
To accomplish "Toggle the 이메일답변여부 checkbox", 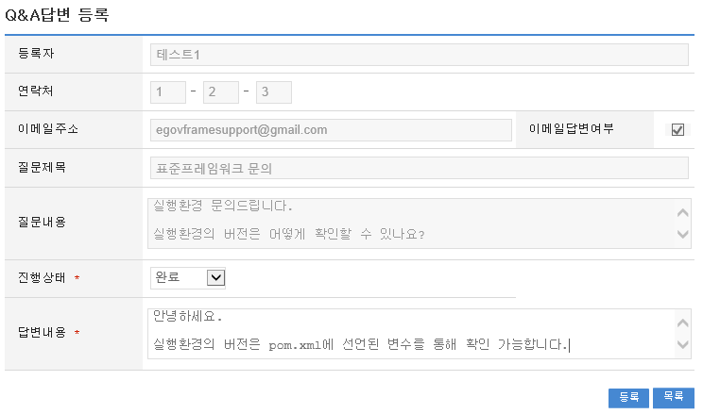I will (x=677, y=130).
